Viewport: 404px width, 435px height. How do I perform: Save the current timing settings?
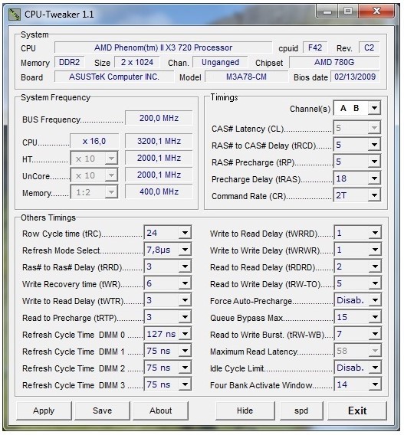click(x=102, y=410)
